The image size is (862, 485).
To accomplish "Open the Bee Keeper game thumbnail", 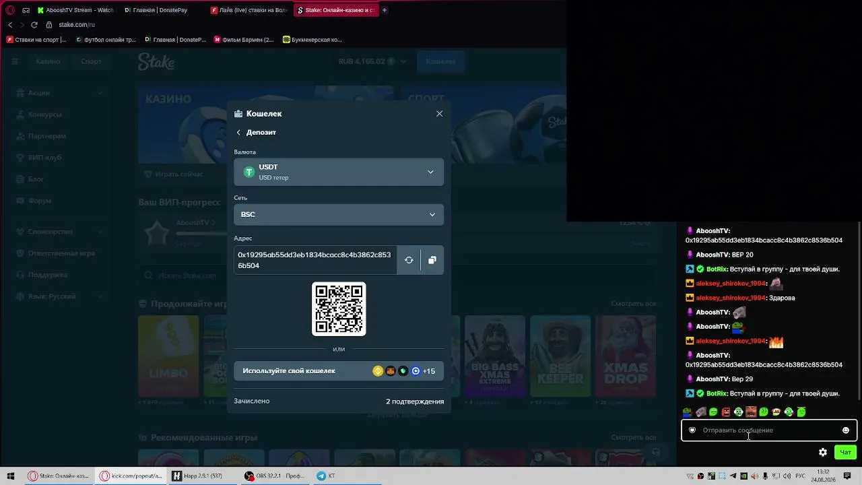I will (560, 356).
